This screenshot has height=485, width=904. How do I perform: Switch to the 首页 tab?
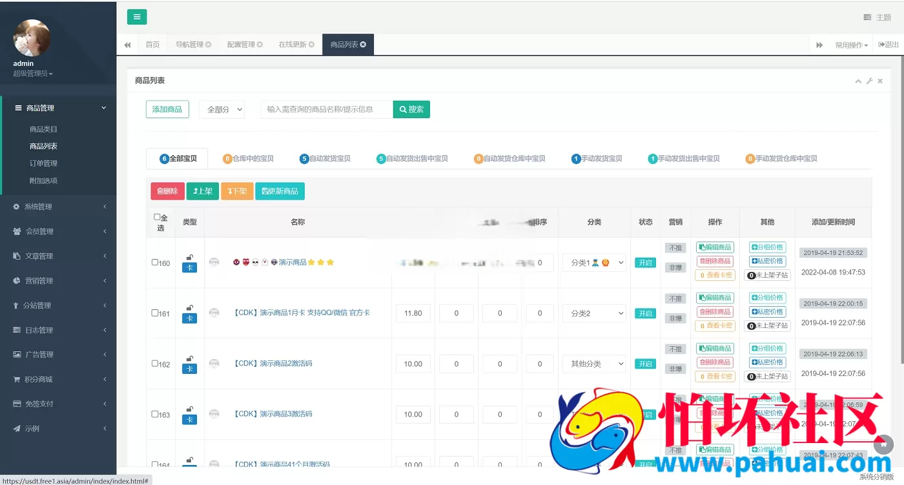pyautogui.click(x=152, y=44)
